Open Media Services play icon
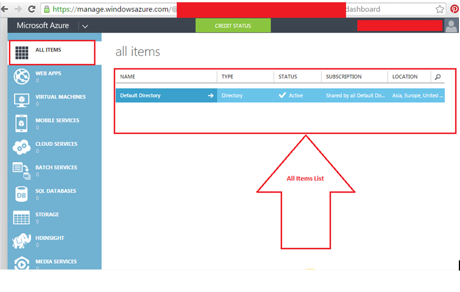 pyautogui.click(x=21, y=263)
